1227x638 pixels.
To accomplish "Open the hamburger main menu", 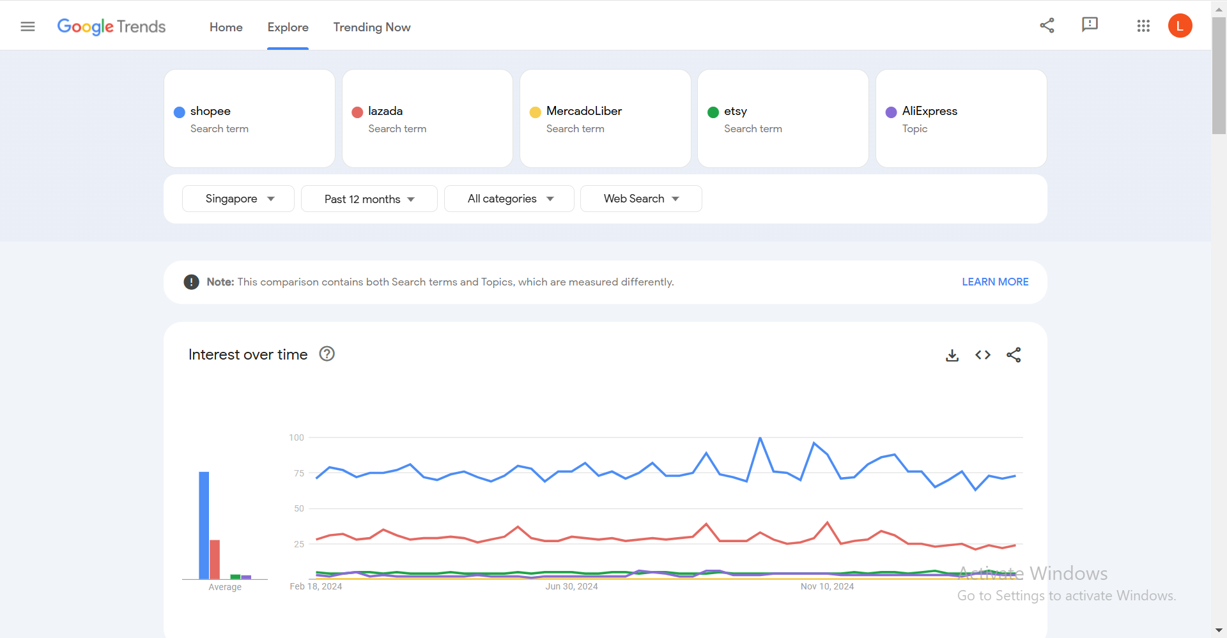I will pos(27,26).
